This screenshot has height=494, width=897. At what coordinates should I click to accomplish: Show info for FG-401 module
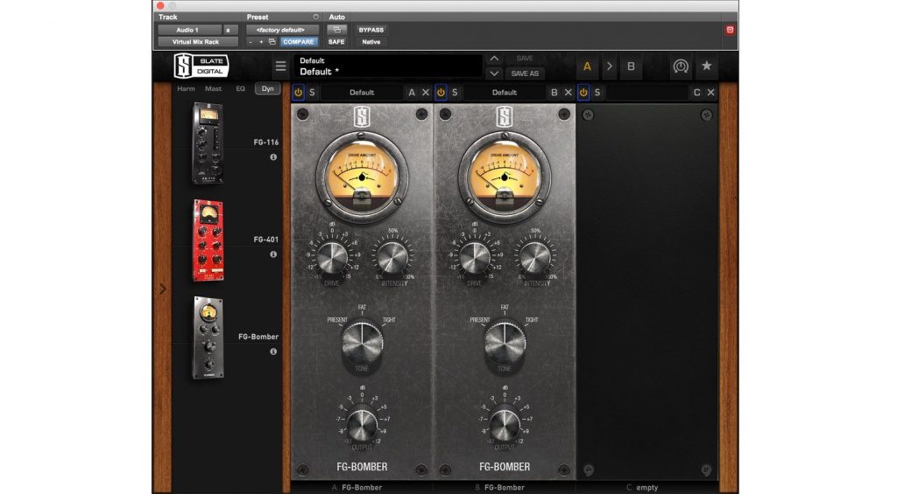[273, 254]
